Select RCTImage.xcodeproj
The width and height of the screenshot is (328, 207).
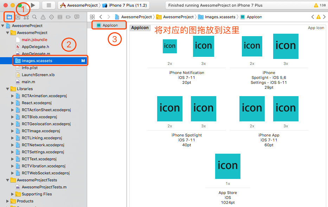click(x=41, y=131)
